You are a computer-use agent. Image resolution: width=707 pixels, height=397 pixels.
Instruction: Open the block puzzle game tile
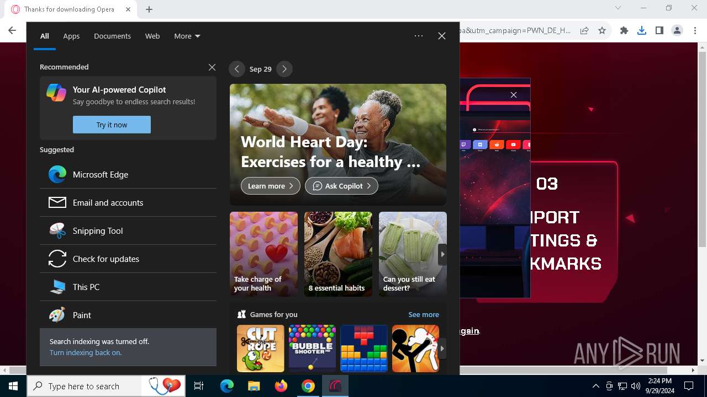click(364, 348)
